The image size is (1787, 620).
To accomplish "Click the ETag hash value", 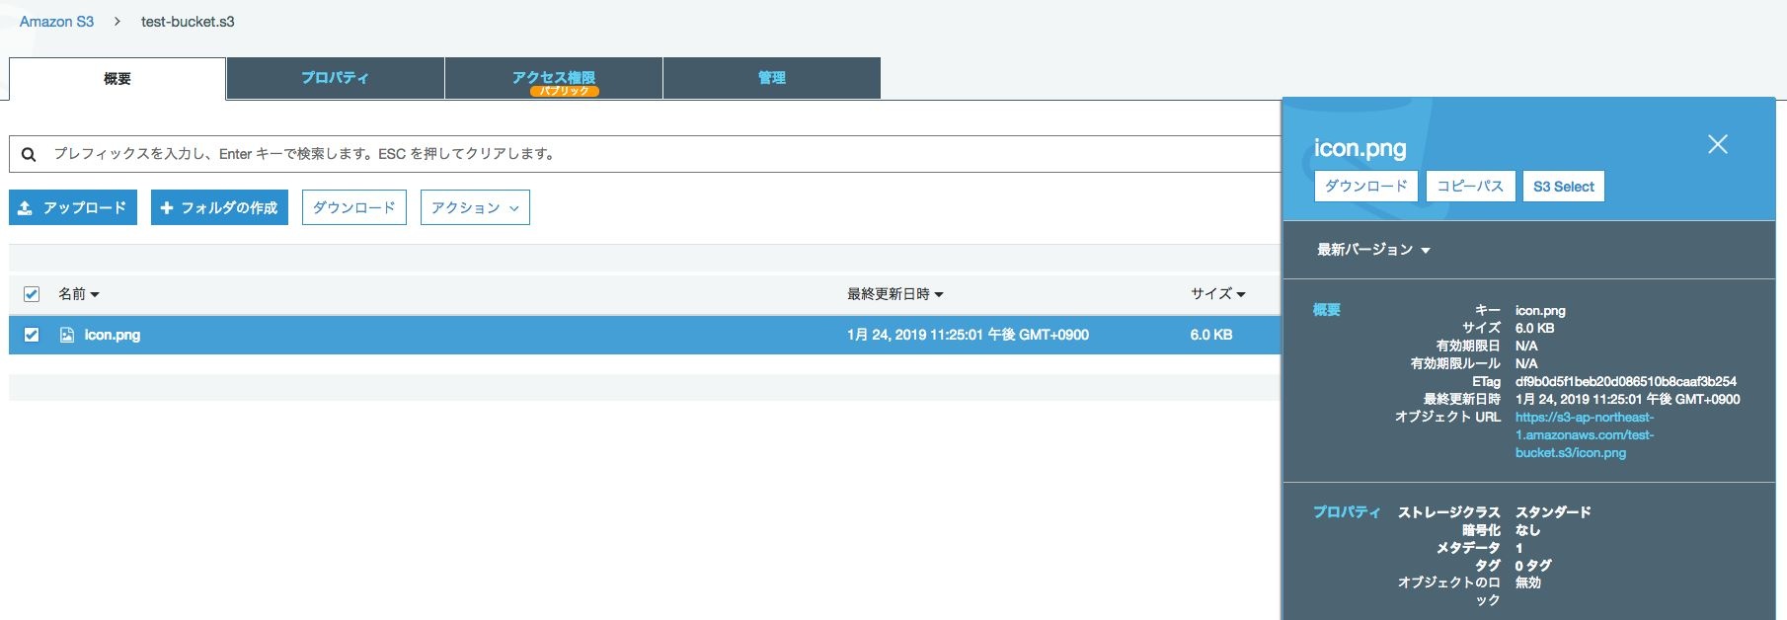I will (1626, 382).
